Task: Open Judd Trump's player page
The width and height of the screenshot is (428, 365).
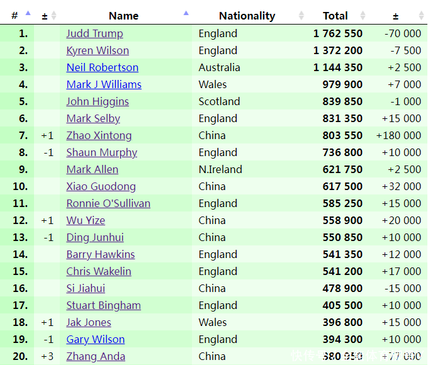Action: tap(94, 33)
